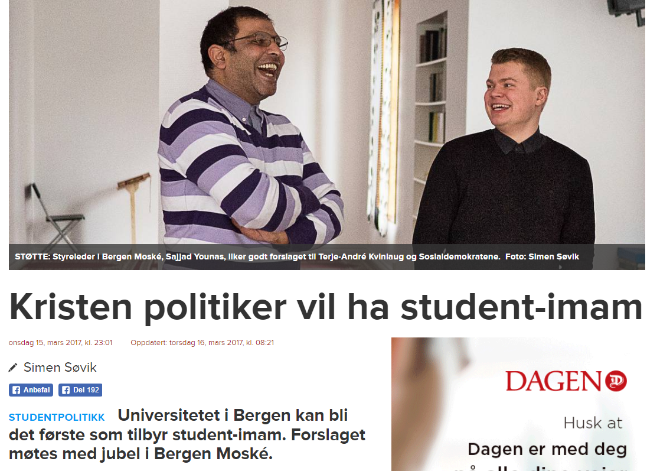Click the man in the black sweater
The image size is (647, 471).
pos(505,149)
